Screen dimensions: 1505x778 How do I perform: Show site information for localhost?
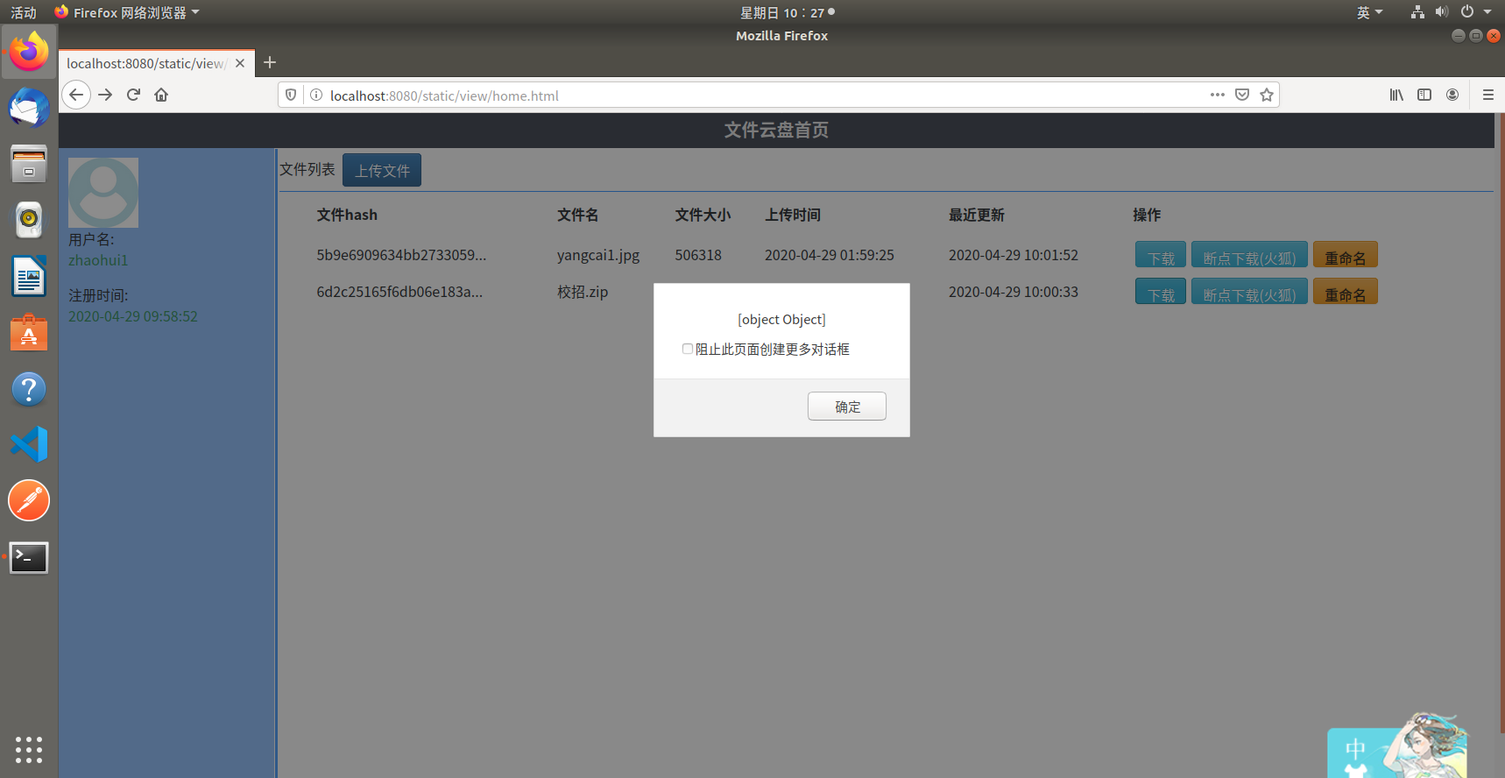pos(316,95)
